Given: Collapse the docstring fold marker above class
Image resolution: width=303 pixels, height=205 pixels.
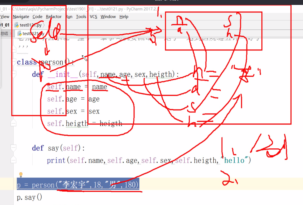Looking at the screenshot, I should [13, 49].
